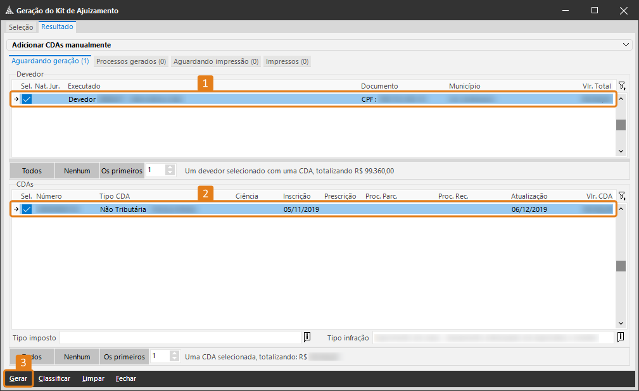Click Nenhum button under Devedor list
The image size is (639, 391).
pos(77,171)
